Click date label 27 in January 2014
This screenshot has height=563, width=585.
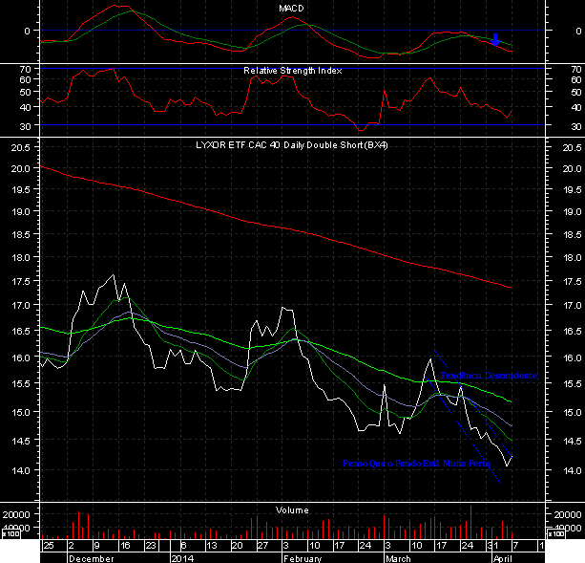[x=263, y=546]
